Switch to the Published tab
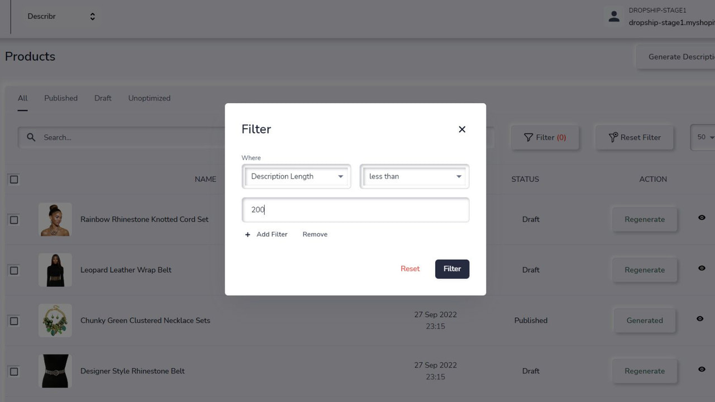715x402 pixels. point(60,98)
